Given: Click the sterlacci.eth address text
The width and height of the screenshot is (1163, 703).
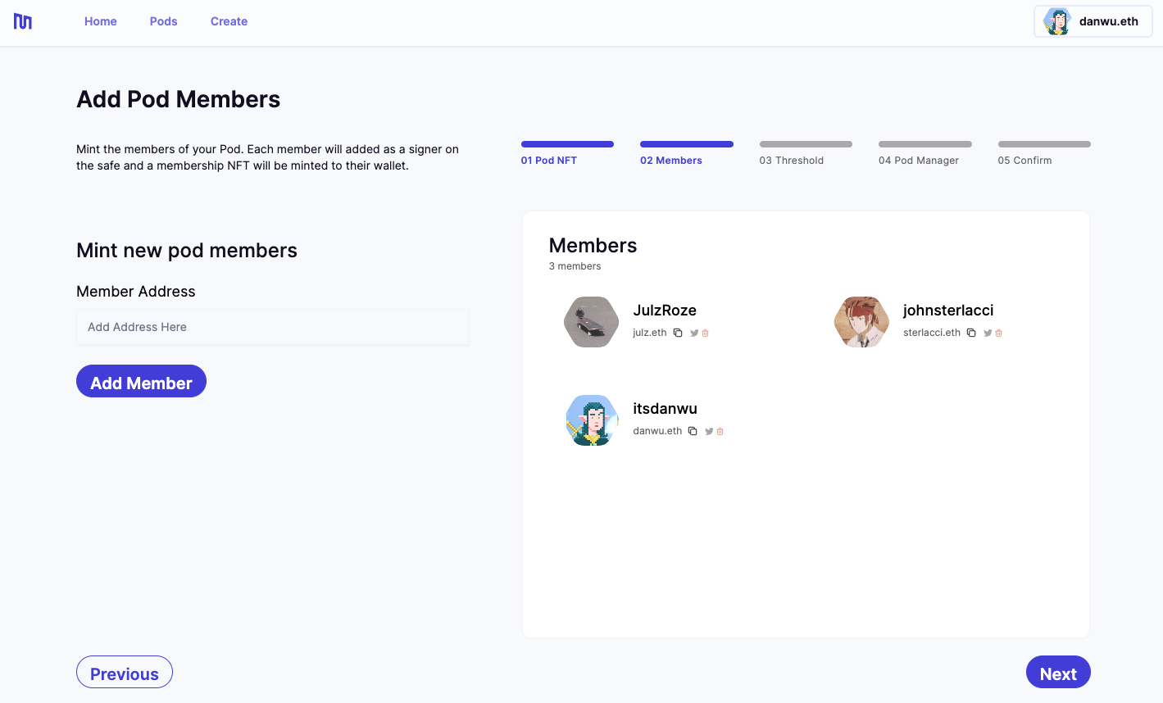Looking at the screenshot, I should [932, 333].
